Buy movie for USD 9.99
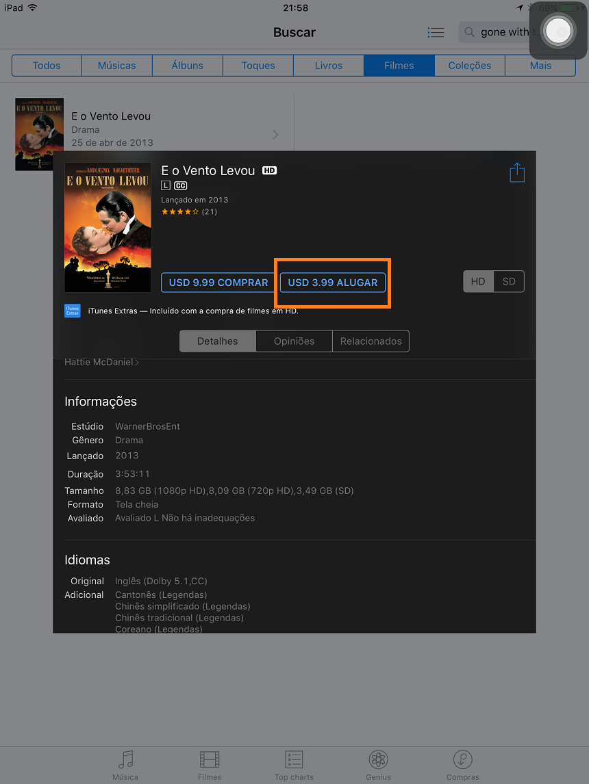This screenshot has width=589, height=784. click(218, 283)
